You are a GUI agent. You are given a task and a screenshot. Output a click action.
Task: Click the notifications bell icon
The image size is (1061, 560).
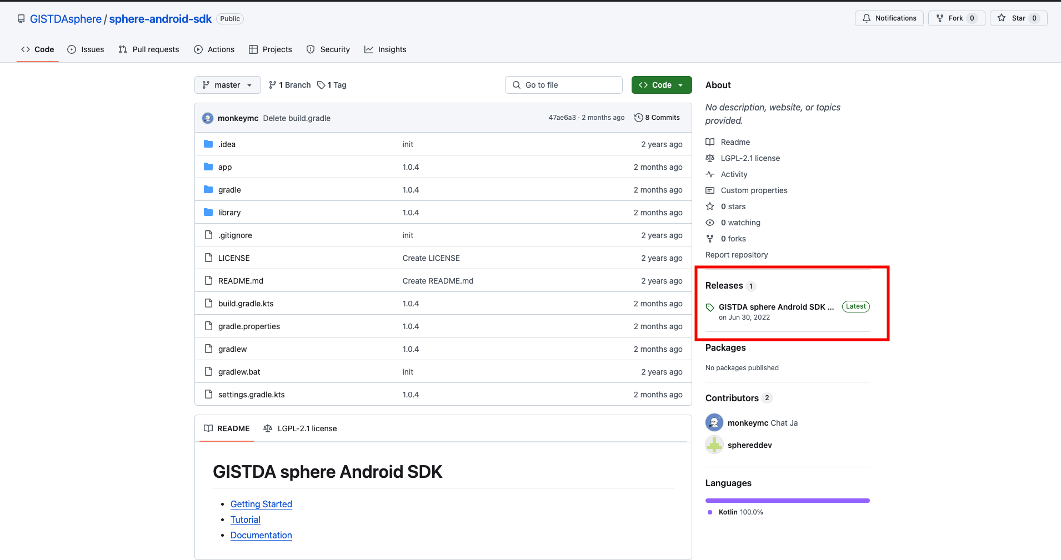tap(867, 18)
